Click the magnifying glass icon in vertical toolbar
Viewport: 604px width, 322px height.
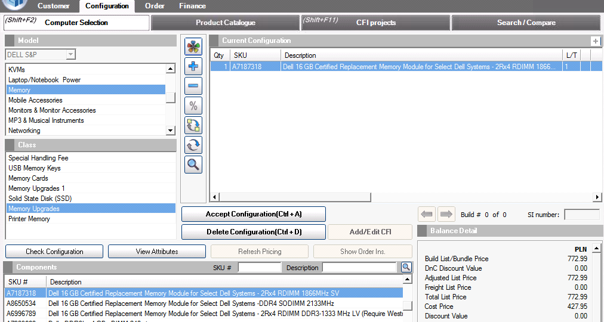(x=193, y=165)
